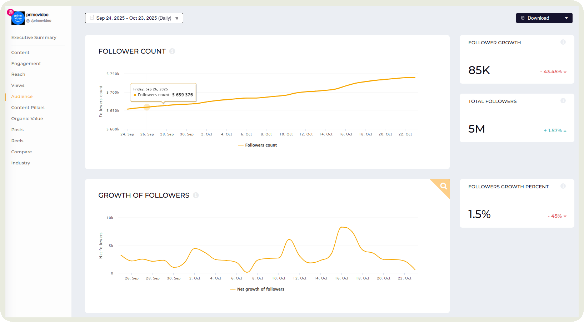Open the Follower Count info tooltip icon
Screen dimensions: 584x322
[172, 51]
